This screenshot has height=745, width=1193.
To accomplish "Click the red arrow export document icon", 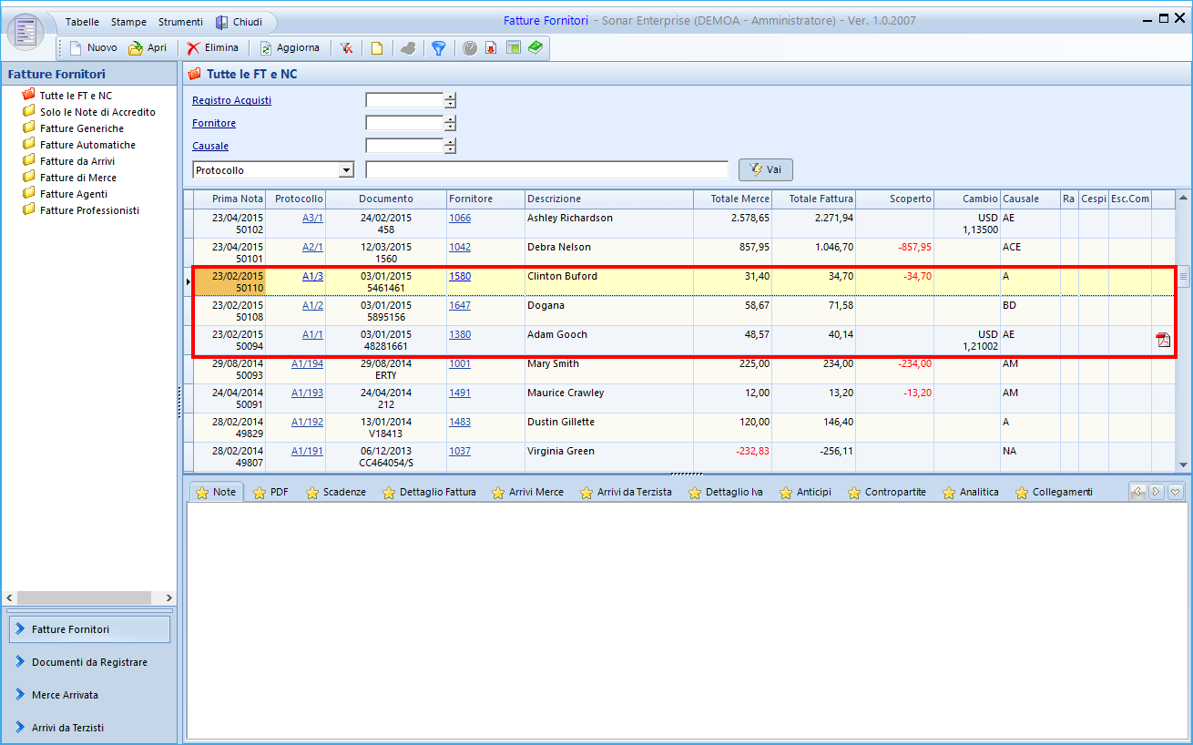I will click(491, 48).
